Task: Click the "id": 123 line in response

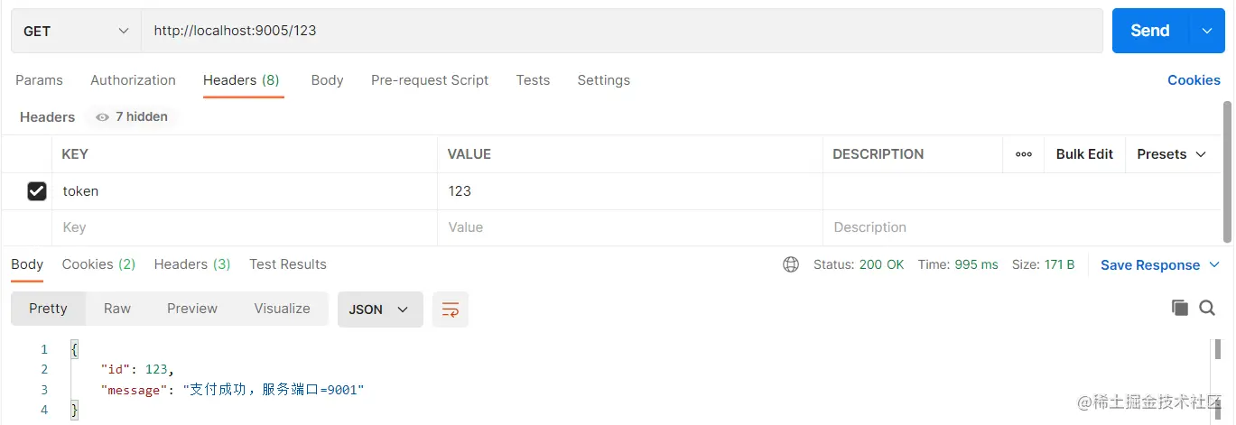Action: 136,369
